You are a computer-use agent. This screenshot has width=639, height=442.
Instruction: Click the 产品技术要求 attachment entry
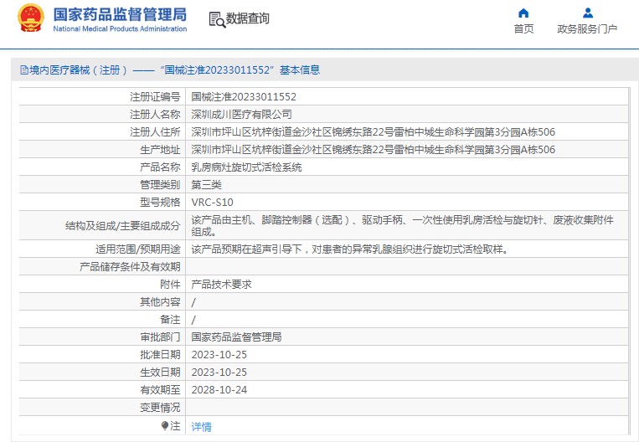coord(221,284)
